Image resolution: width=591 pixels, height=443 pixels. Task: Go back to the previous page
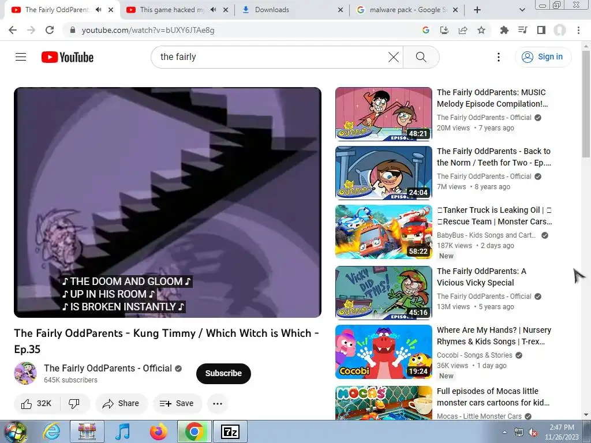pyautogui.click(x=13, y=30)
